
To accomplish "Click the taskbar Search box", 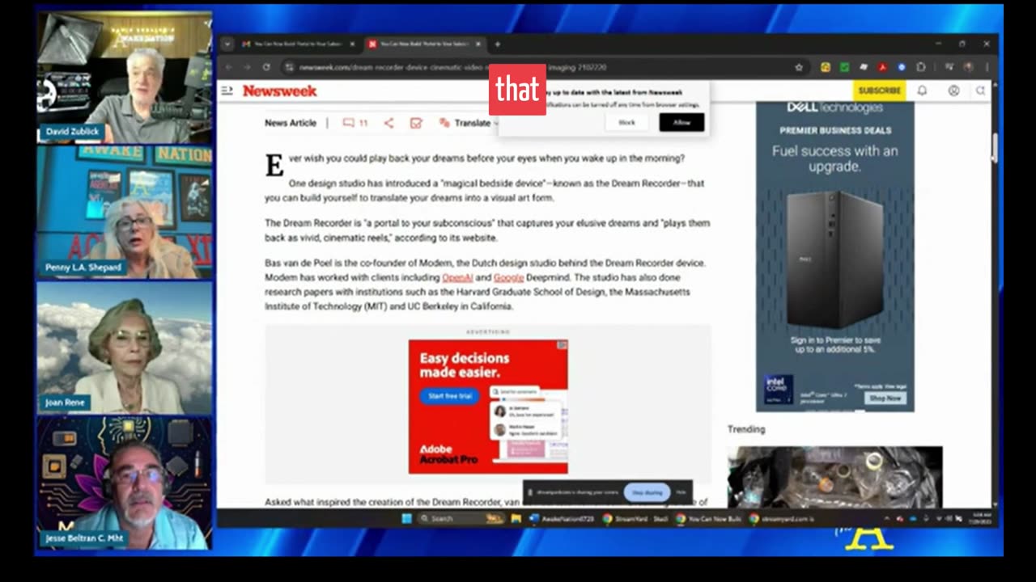I will [x=461, y=519].
